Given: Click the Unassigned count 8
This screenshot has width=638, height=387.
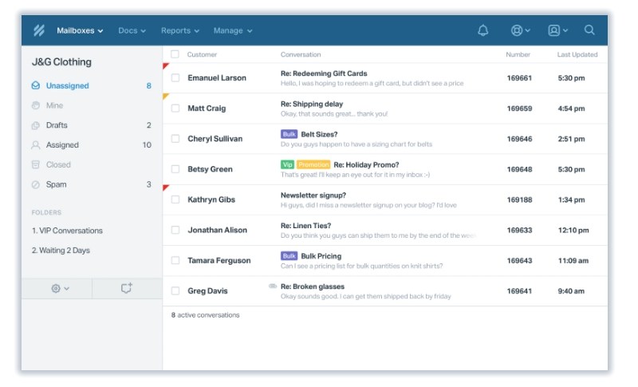Looking at the screenshot, I should 149,85.
